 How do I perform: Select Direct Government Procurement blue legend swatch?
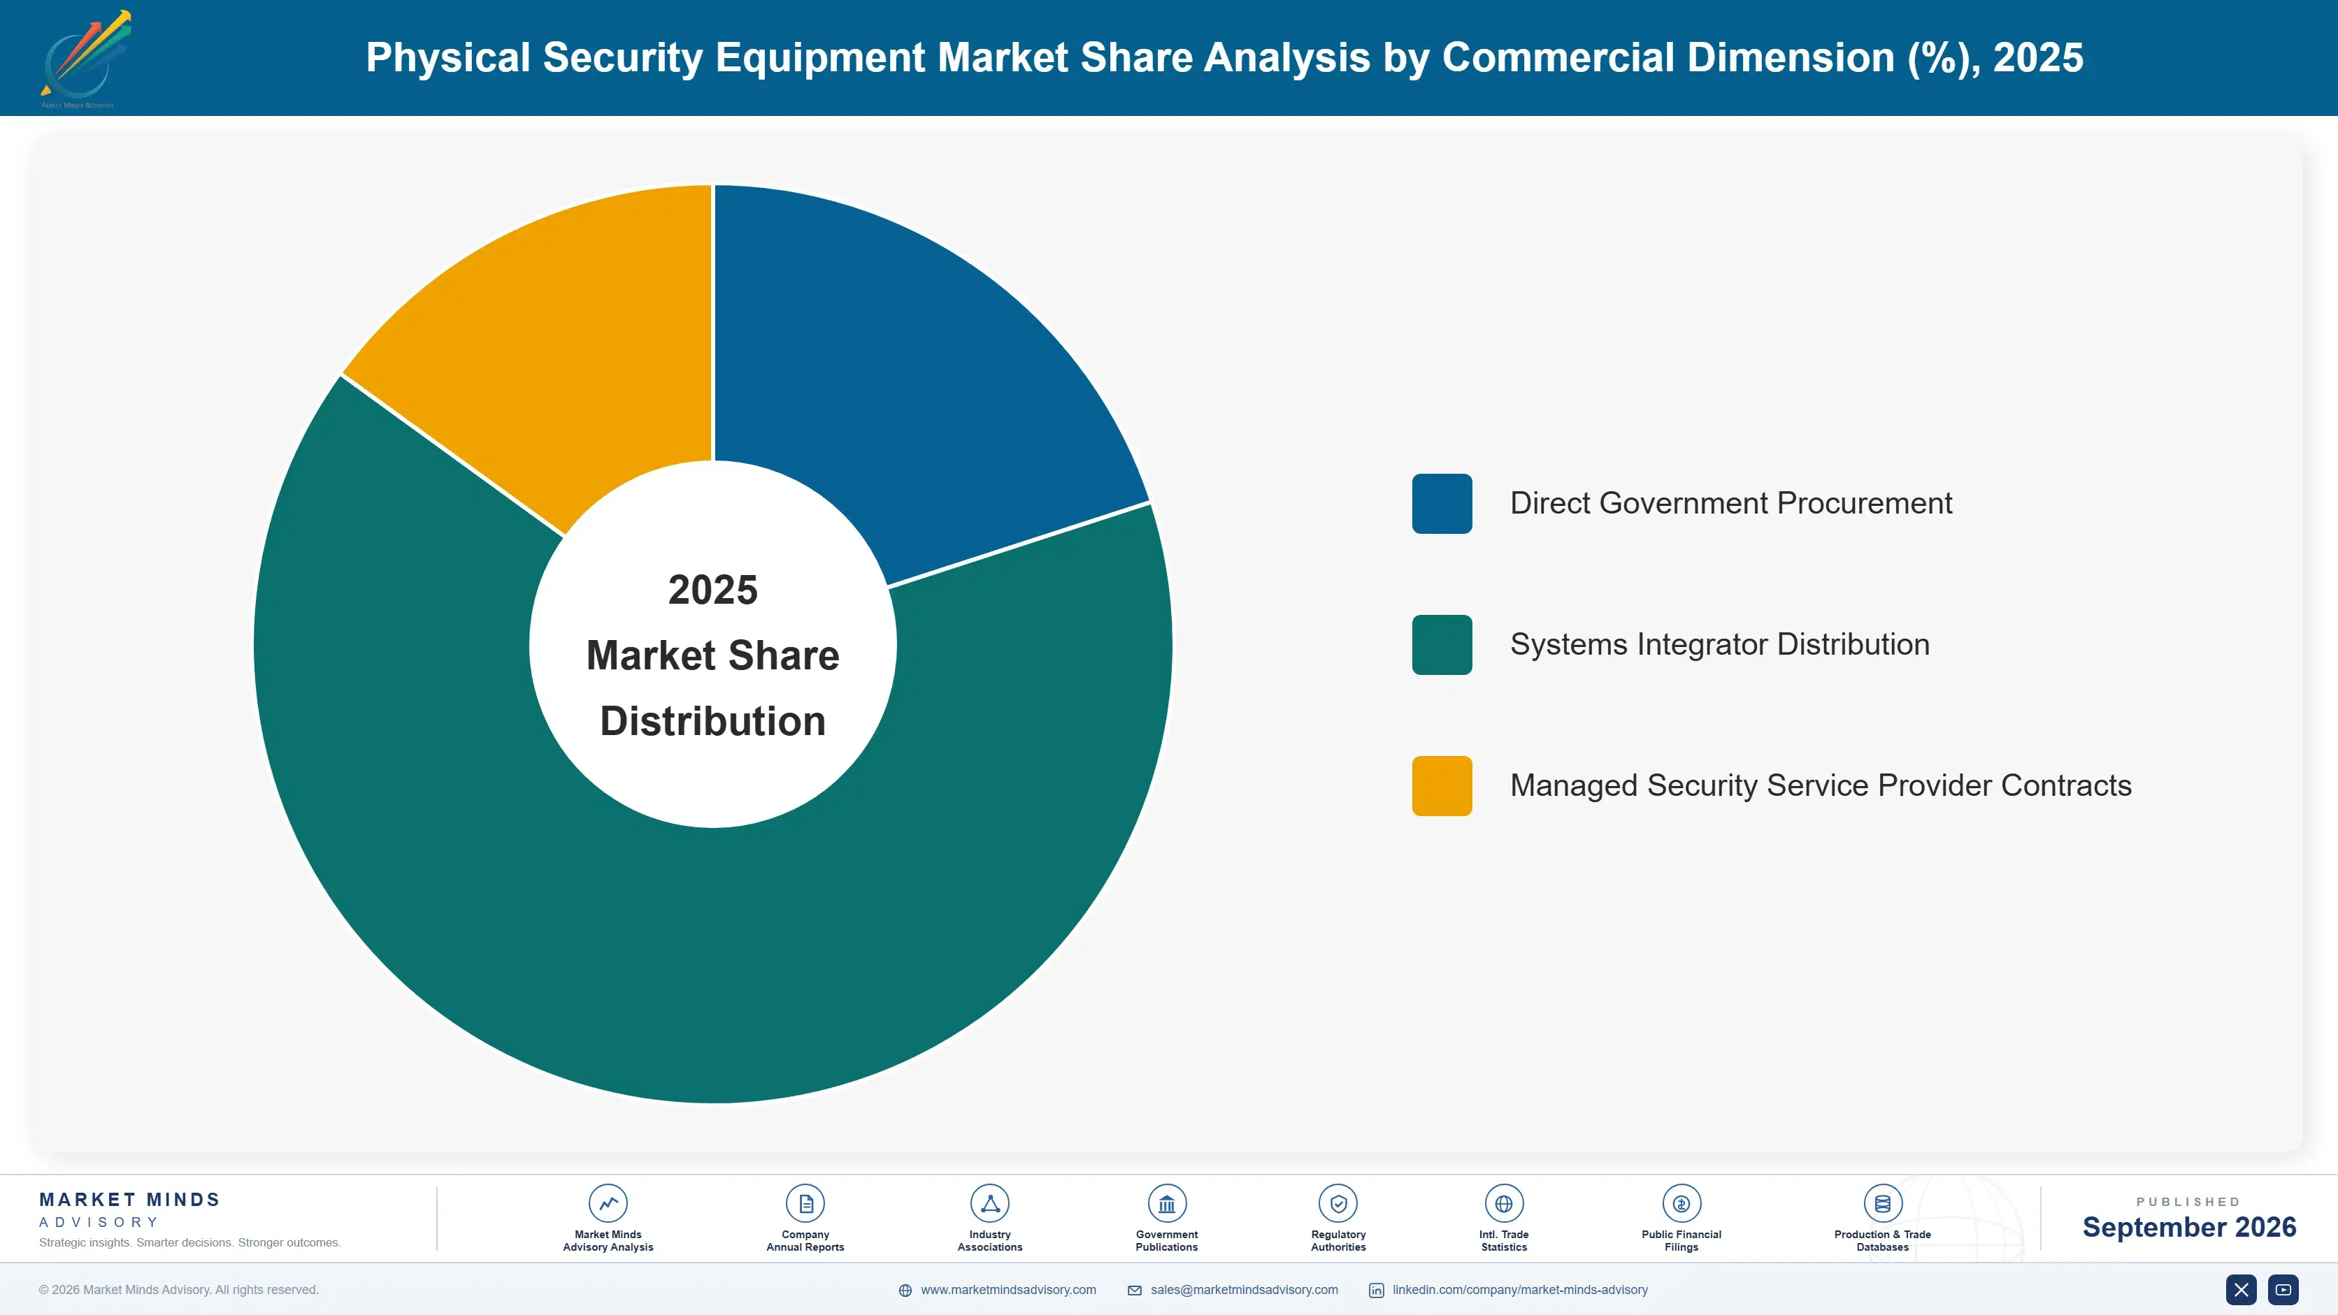(1441, 503)
